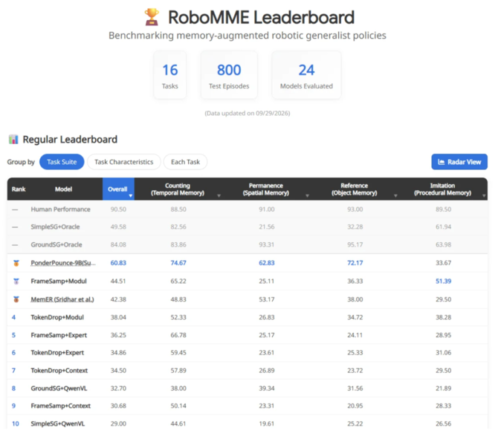The image size is (498, 439).
Task: Select the FrameSamp+Modul model name
Action: [x=59, y=281]
